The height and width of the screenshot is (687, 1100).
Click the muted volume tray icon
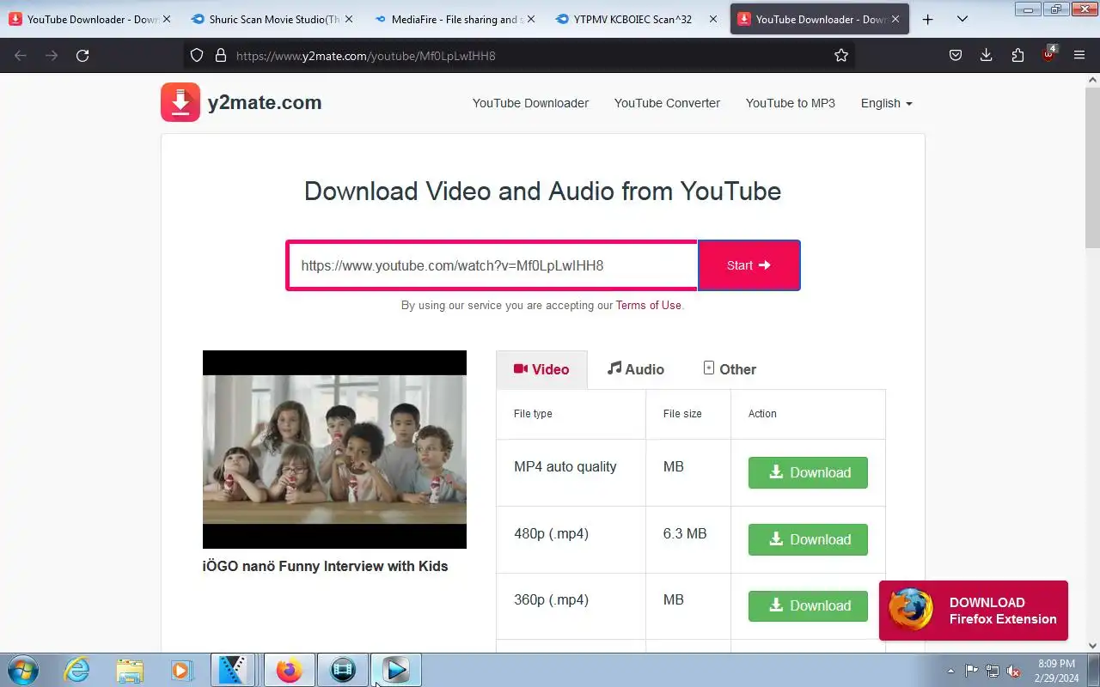(1013, 671)
